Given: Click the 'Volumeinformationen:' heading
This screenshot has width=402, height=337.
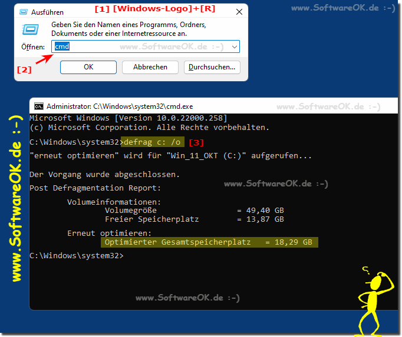Looking at the screenshot, I should pyautogui.click(x=114, y=202).
